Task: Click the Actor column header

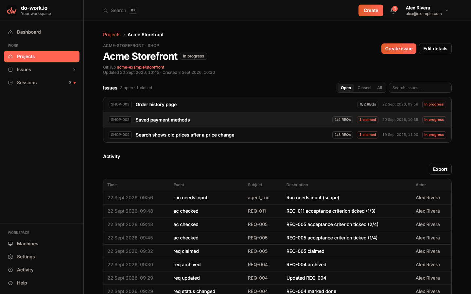Action: [x=421, y=185]
